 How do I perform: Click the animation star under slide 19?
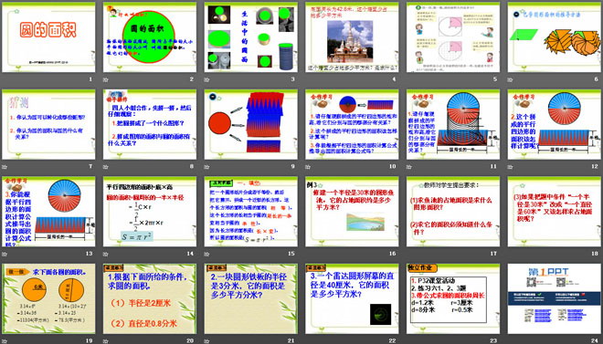pyautogui.click(x=5, y=340)
